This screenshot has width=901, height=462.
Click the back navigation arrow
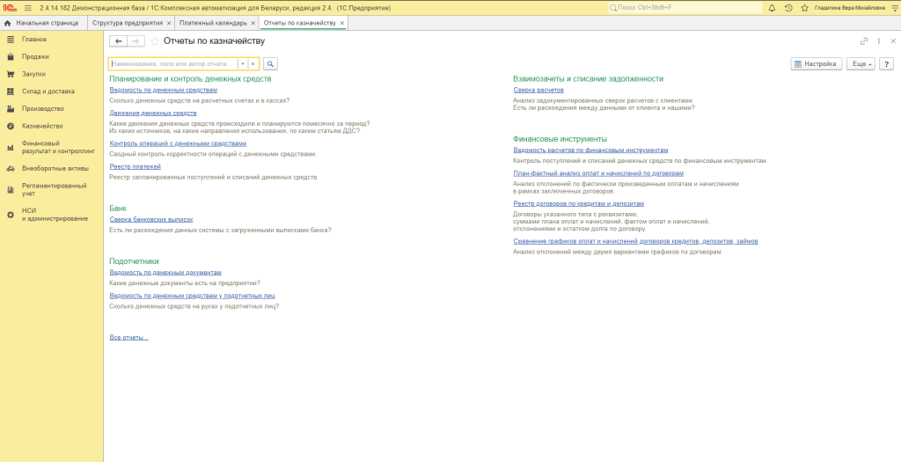point(118,40)
